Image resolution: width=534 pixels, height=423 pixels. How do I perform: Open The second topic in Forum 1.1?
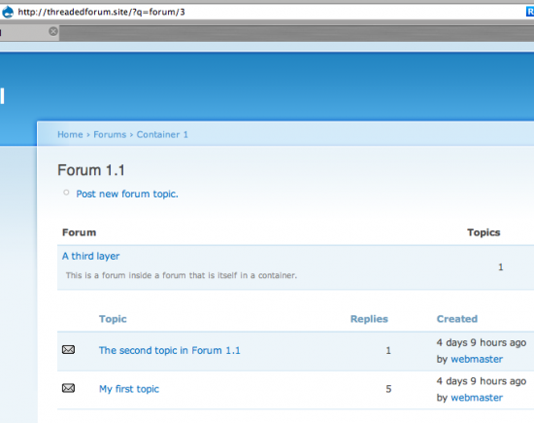pos(170,350)
